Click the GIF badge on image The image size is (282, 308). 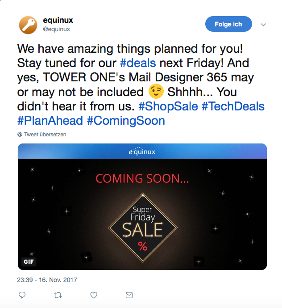[x=29, y=262]
